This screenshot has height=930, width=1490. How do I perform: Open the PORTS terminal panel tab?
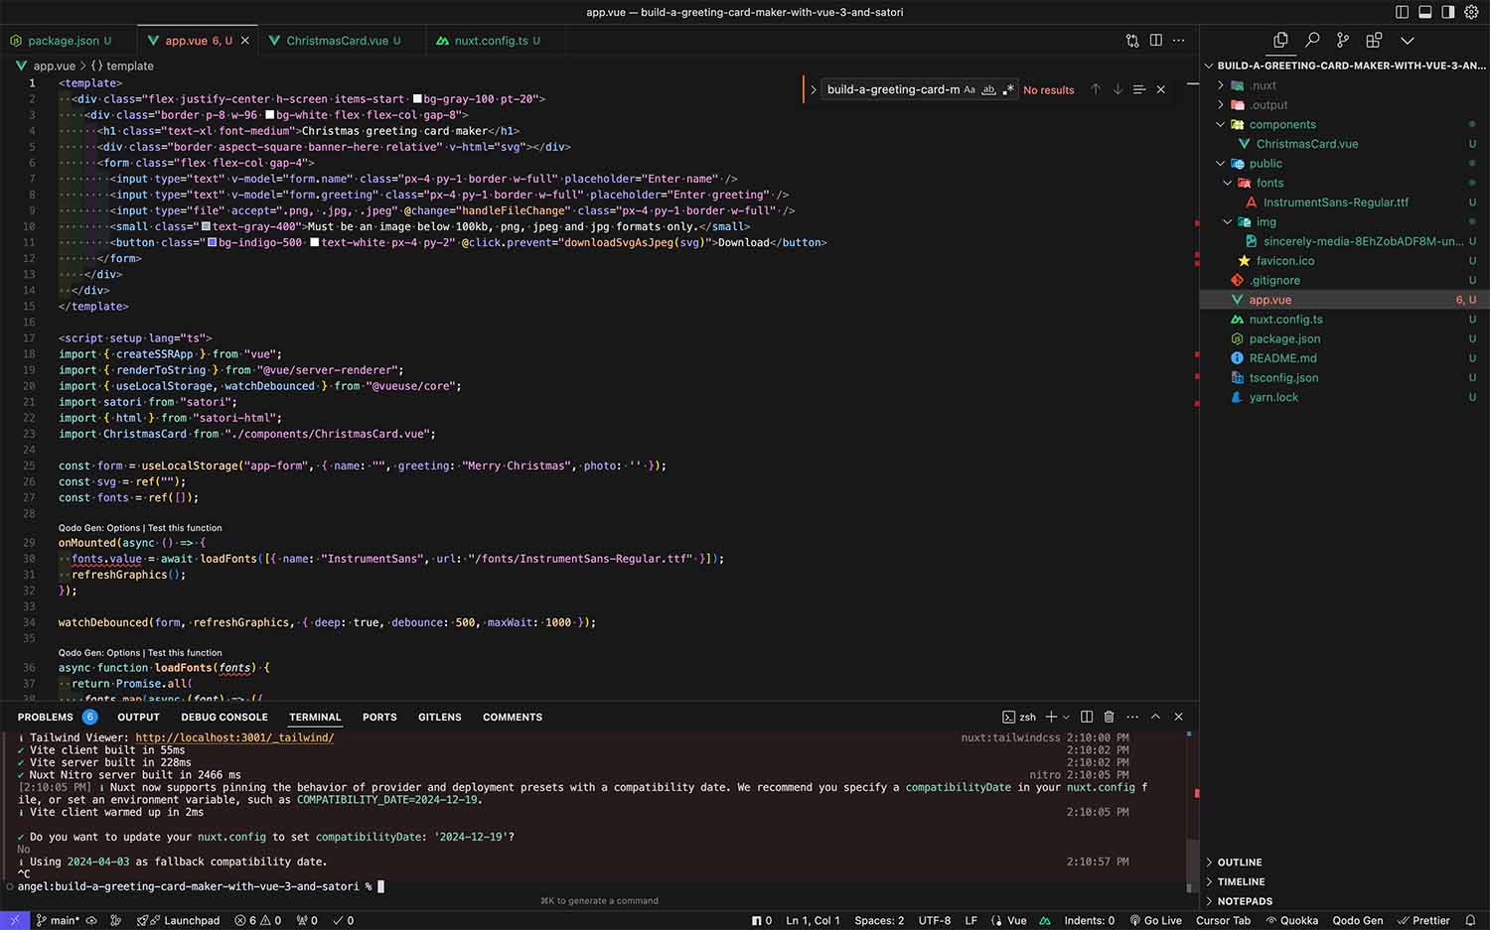coord(378,717)
